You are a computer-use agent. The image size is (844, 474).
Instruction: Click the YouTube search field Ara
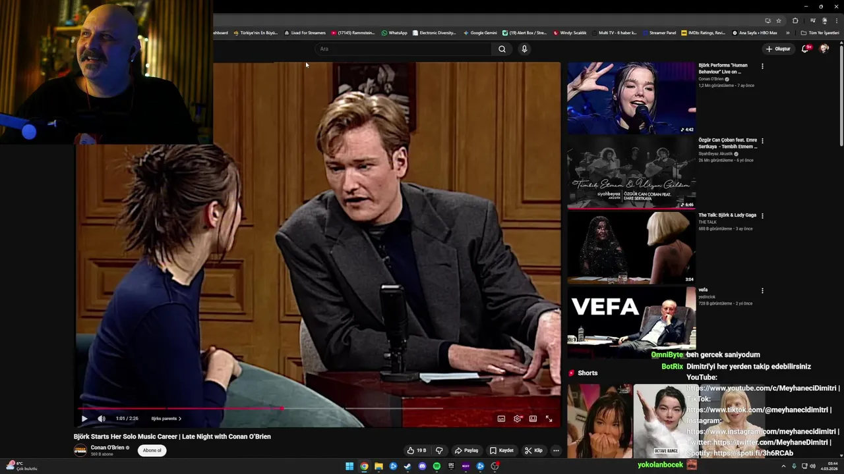[404, 49]
